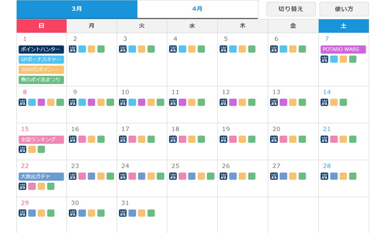
Task: Click the navy sword icon on March 3
Action: (123, 49)
